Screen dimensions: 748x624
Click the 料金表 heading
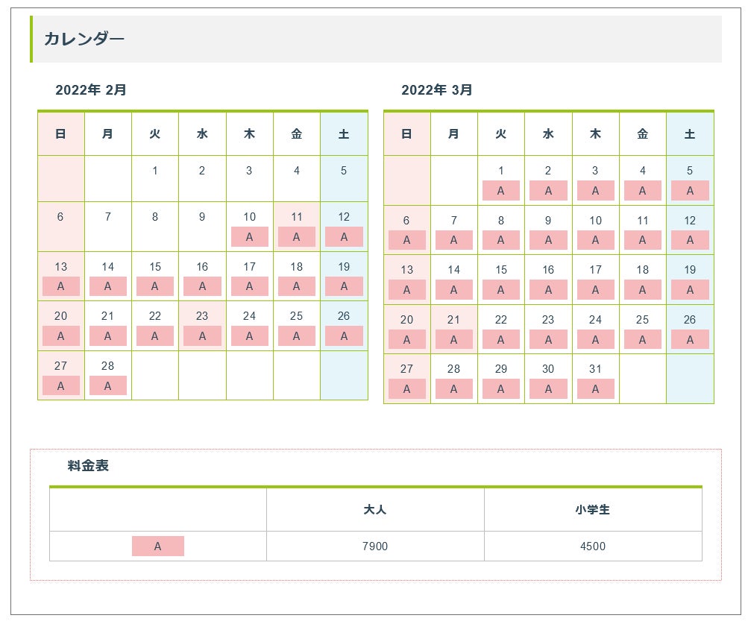click(88, 466)
